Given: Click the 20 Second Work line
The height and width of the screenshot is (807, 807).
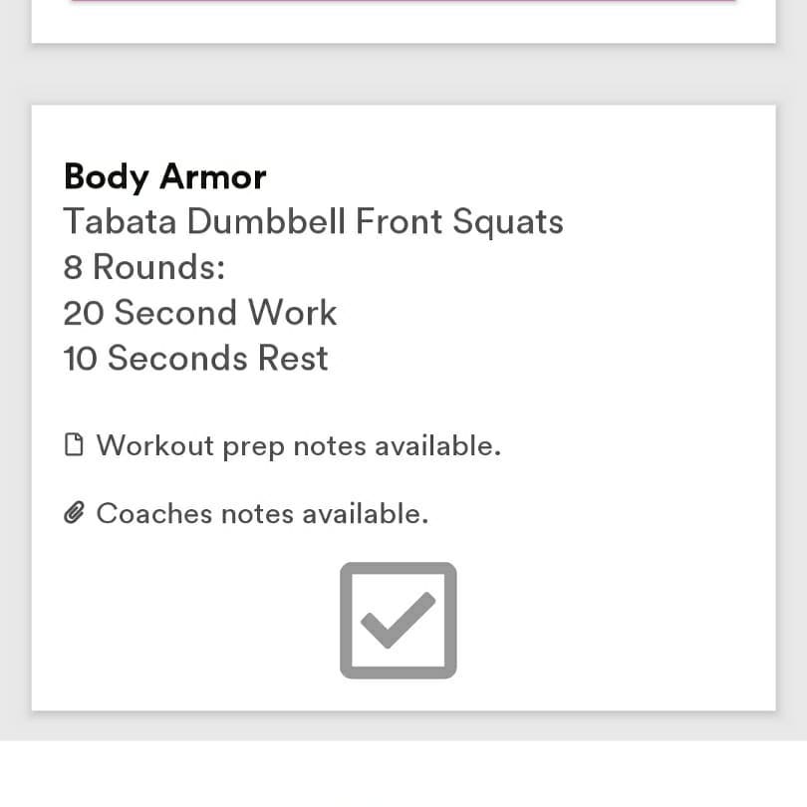Looking at the screenshot, I should tap(199, 313).
